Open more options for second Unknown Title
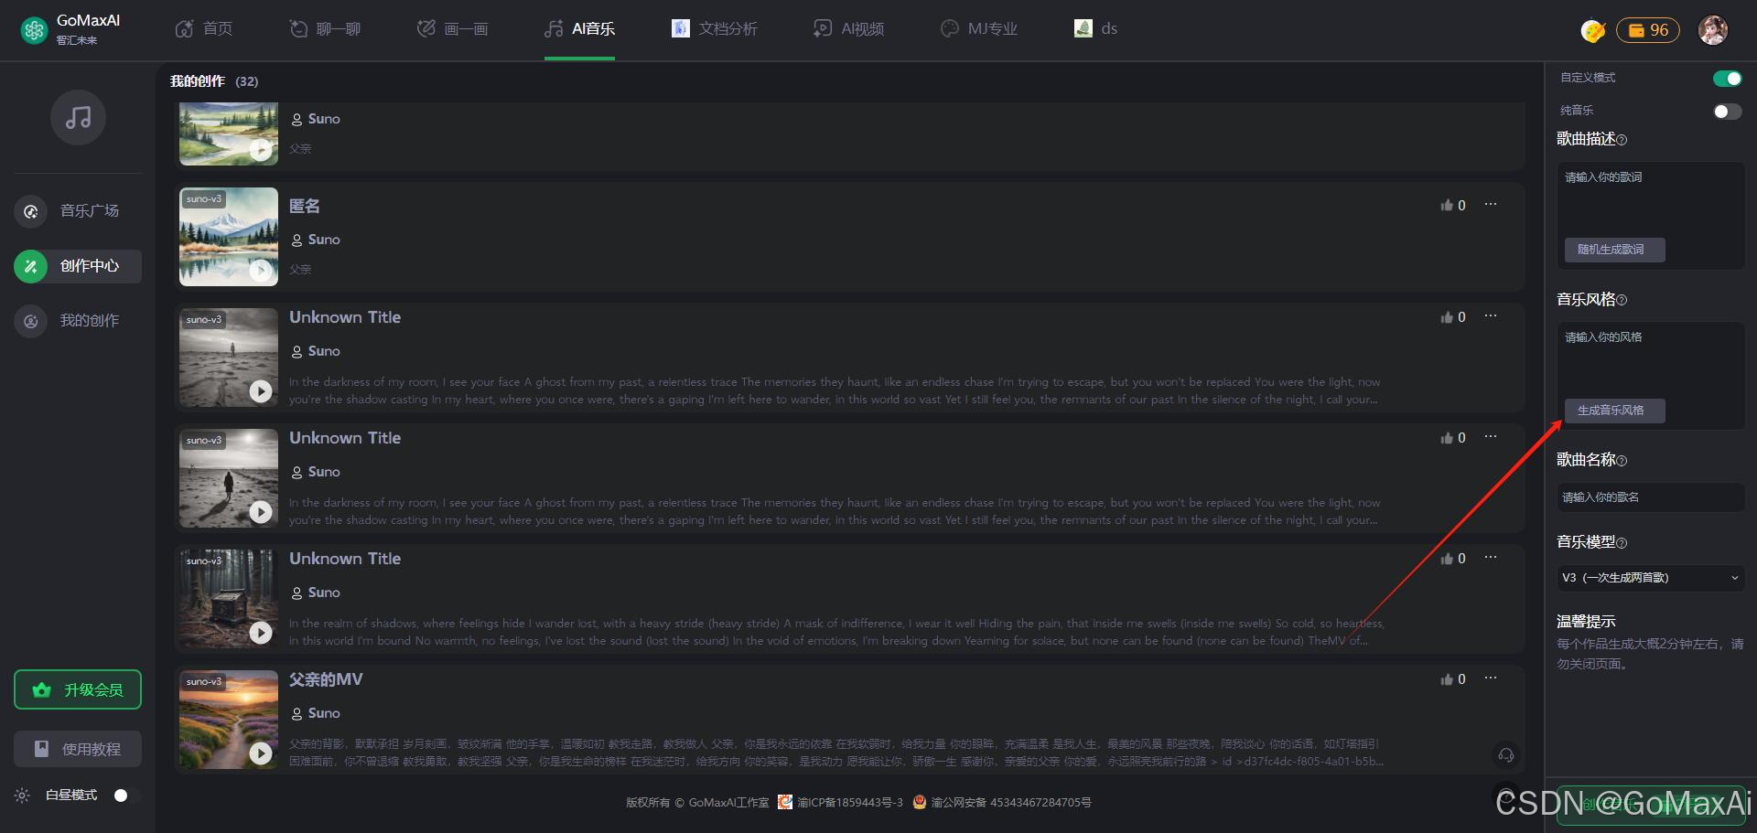Image resolution: width=1757 pixels, height=833 pixels. (x=1491, y=436)
